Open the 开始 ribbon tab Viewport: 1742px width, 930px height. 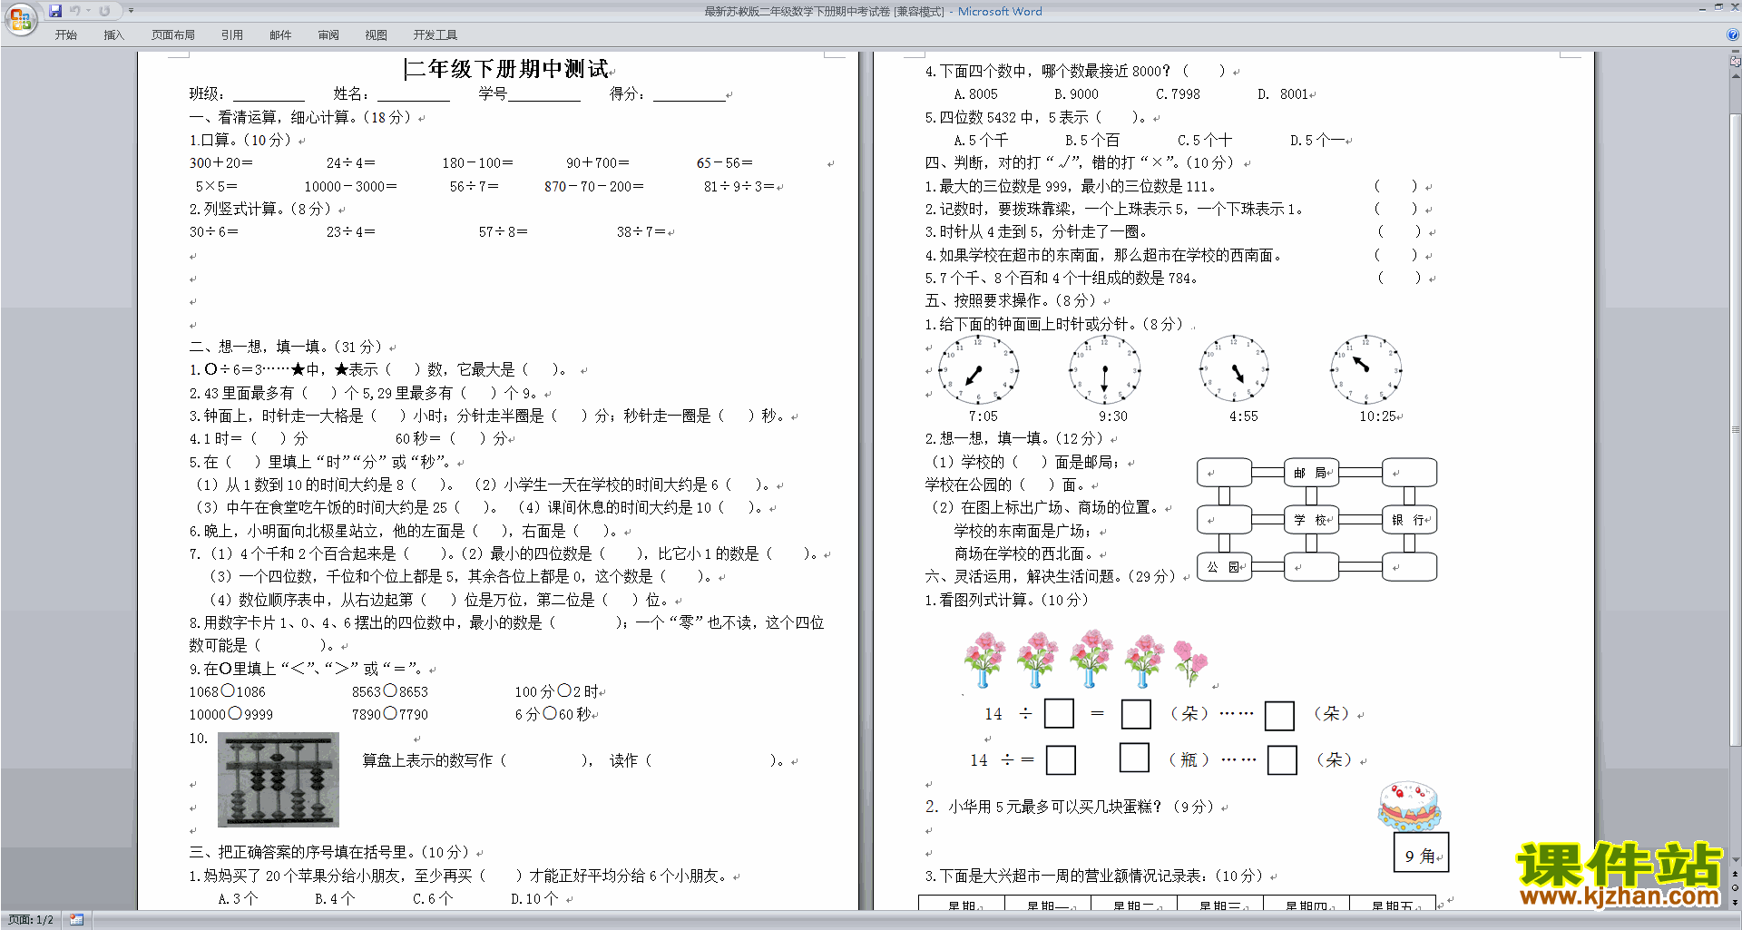pos(66,35)
